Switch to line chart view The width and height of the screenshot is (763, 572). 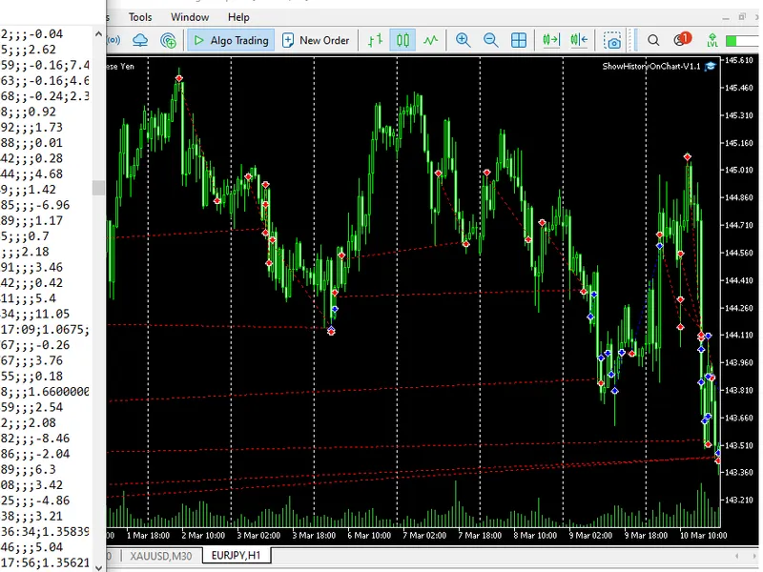[x=431, y=40]
